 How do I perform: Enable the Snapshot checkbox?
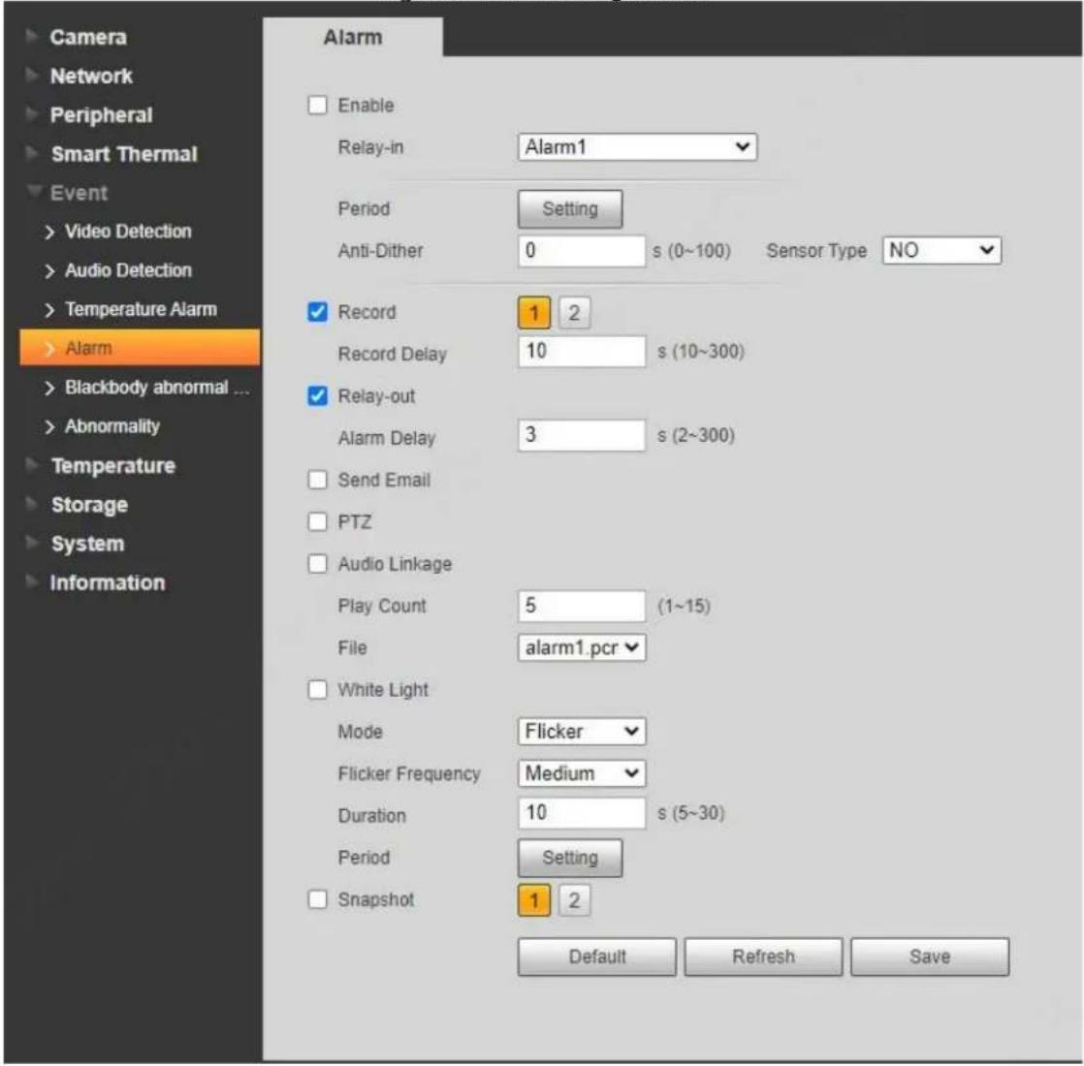pos(317,899)
